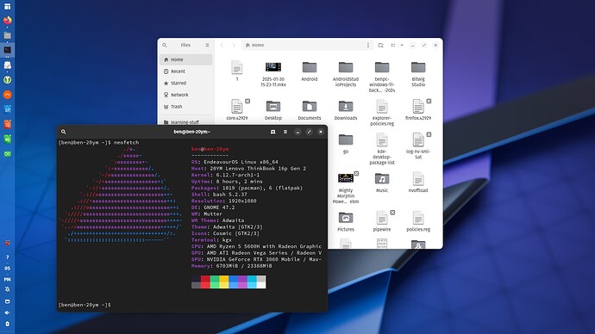Open the clock showing 7 05 PM
This screenshot has width=595, height=334.
pyautogui.click(x=7, y=268)
